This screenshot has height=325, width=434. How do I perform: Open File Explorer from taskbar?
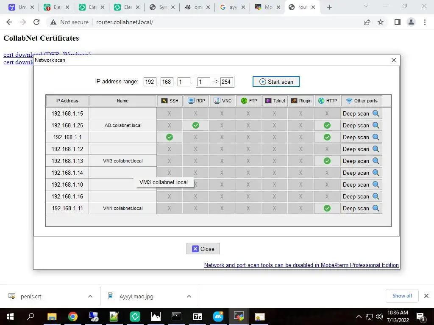[x=52, y=317]
